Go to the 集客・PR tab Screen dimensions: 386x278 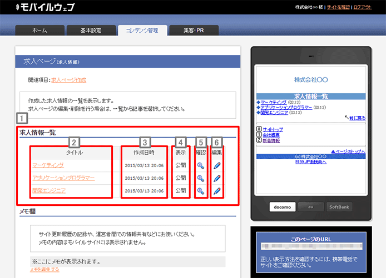point(193,31)
